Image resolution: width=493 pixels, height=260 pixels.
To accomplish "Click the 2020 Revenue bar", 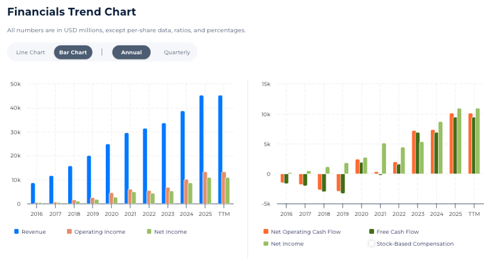I will pos(108,173).
